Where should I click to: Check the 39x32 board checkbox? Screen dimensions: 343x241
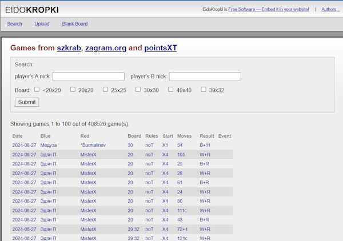[x=203, y=90]
